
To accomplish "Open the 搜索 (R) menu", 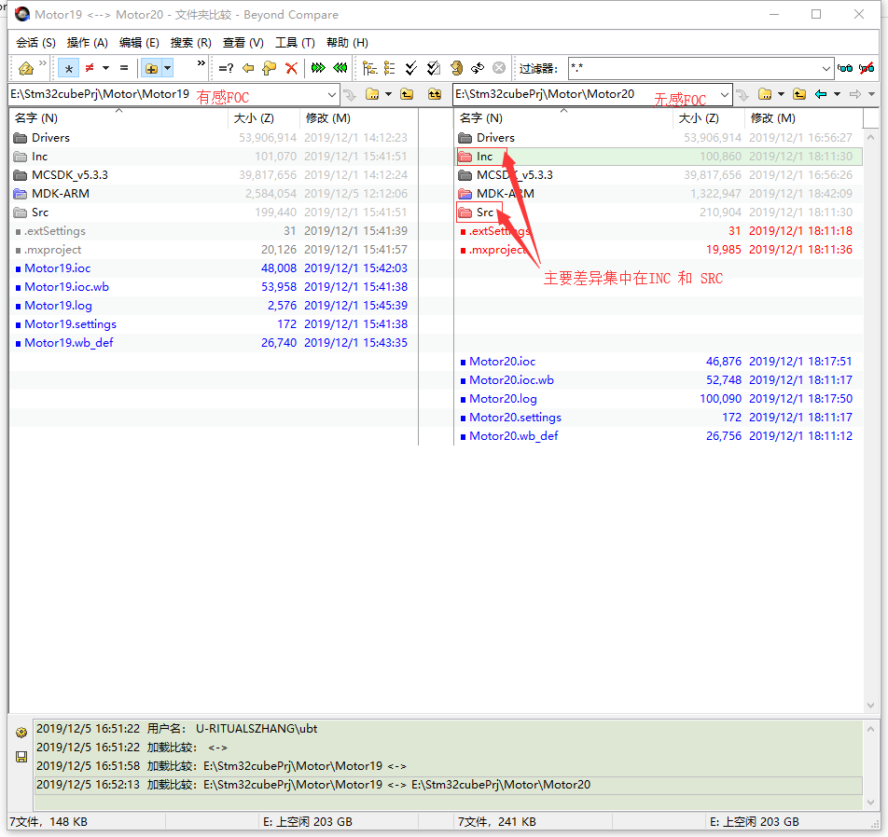I will pyautogui.click(x=191, y=43).
